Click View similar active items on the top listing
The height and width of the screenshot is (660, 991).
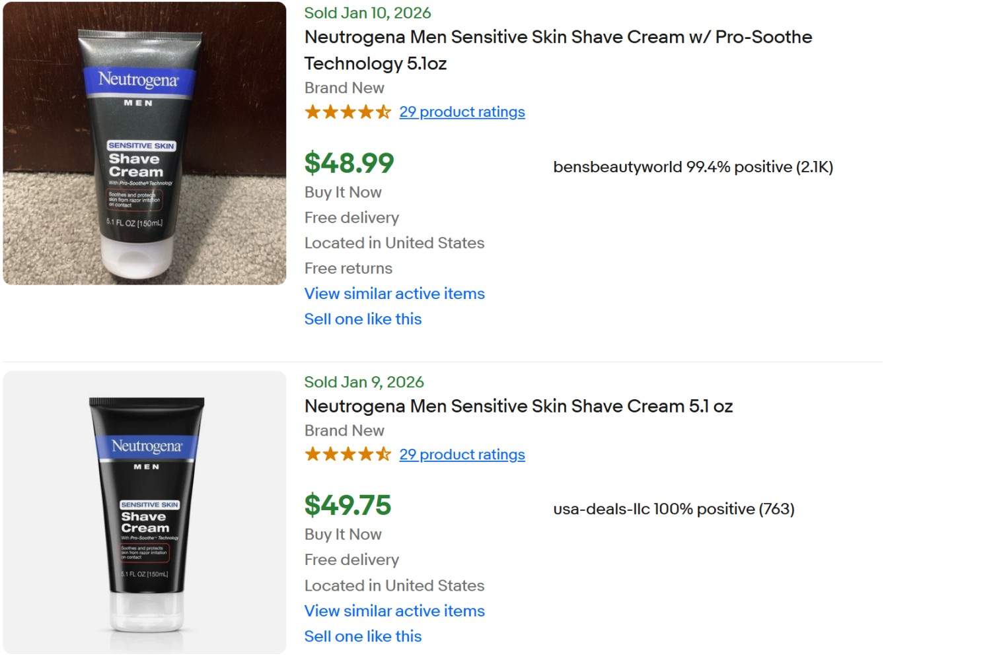click(394, 294)
